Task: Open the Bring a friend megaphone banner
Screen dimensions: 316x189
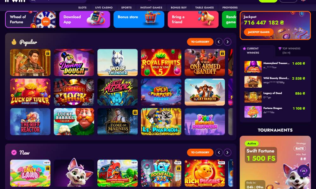Action: pos(193,20)
